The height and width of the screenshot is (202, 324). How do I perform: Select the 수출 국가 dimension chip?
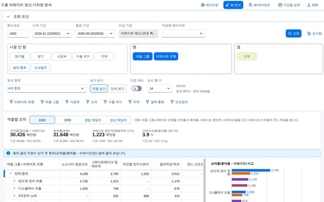pyautogui.click(x=83, y=56)
